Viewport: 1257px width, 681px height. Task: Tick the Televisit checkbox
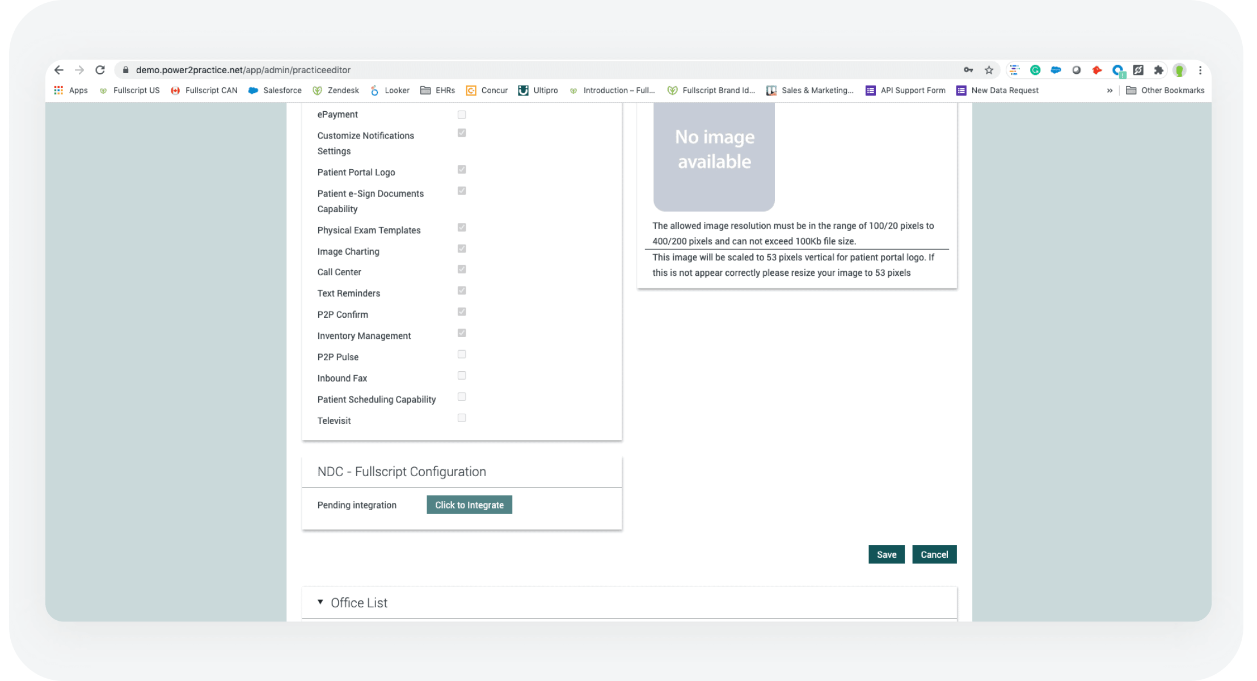tap(462, 418)
